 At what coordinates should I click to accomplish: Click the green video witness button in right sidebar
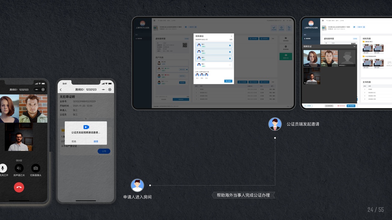tap(286, 56)
